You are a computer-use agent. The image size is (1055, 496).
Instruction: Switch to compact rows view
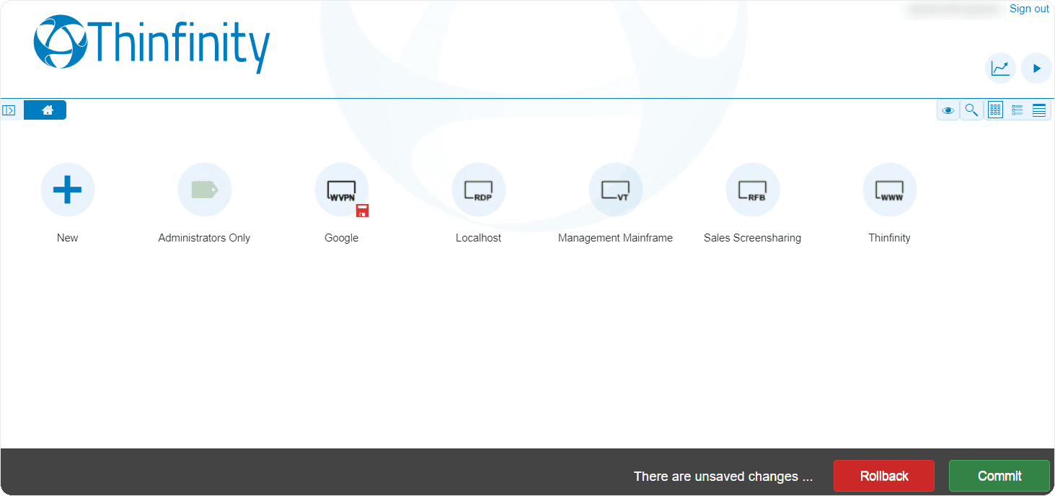[1039, 110]
